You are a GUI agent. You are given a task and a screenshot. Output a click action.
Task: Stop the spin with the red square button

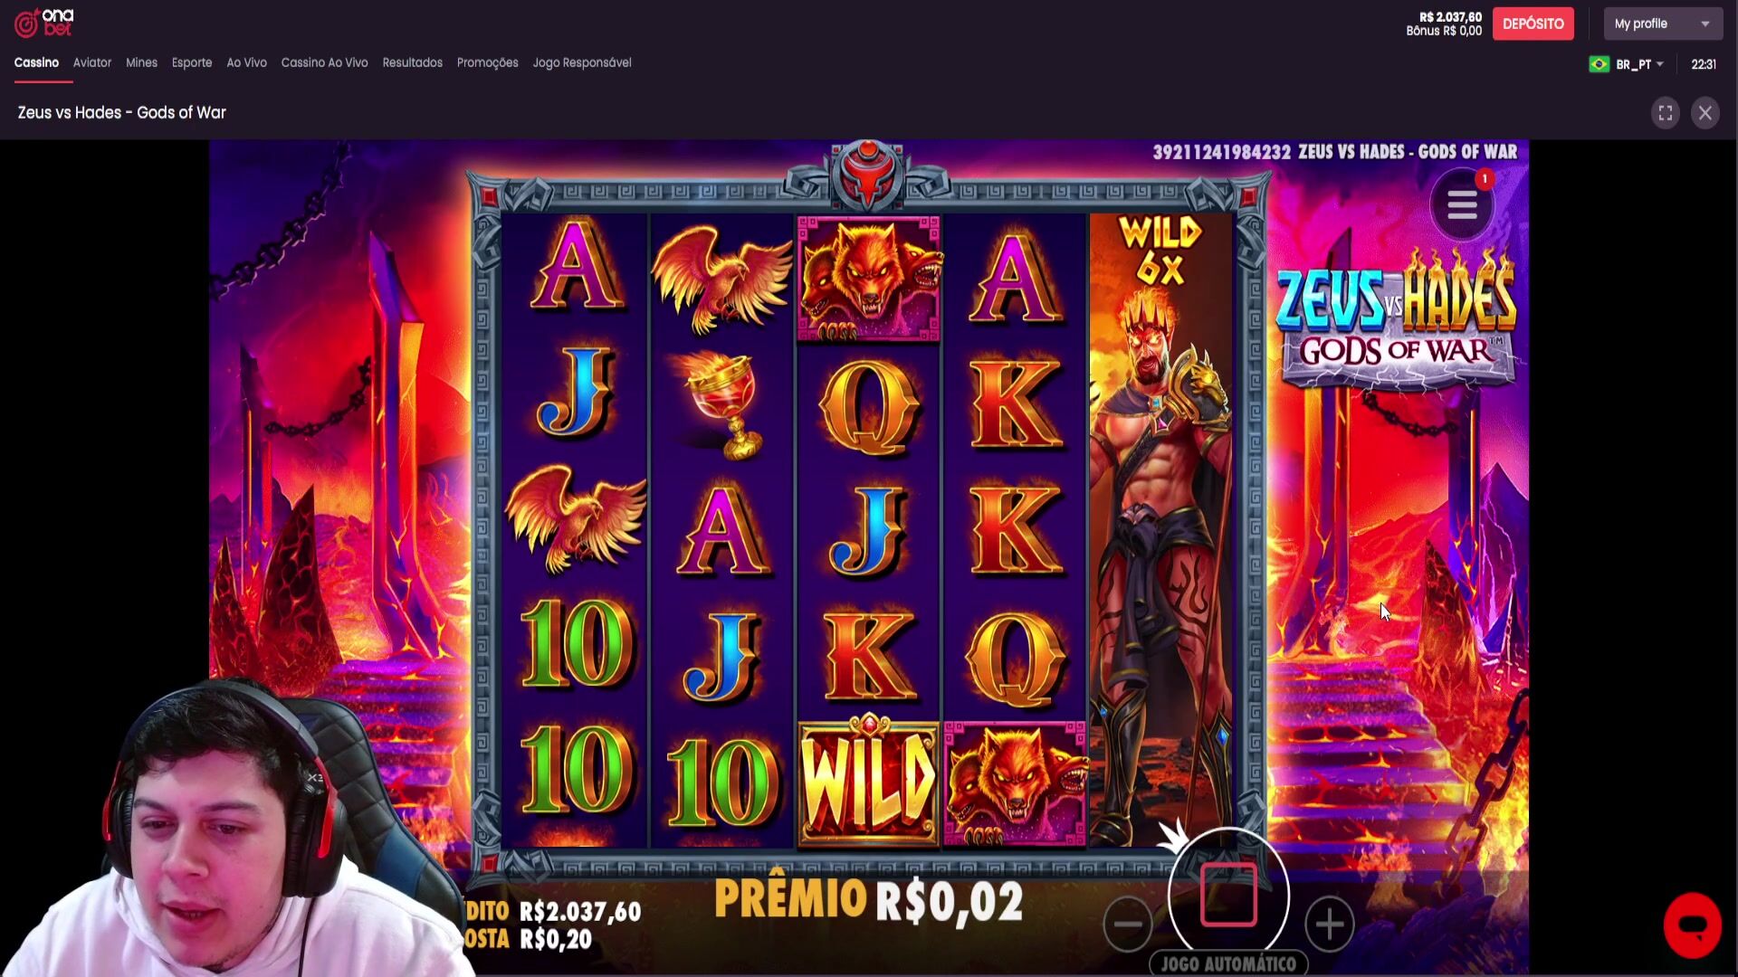click(1228, 895)
